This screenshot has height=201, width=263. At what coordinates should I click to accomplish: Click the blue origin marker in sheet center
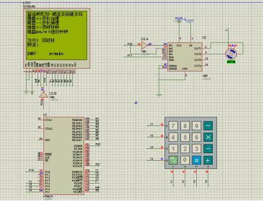pos(136,103)
